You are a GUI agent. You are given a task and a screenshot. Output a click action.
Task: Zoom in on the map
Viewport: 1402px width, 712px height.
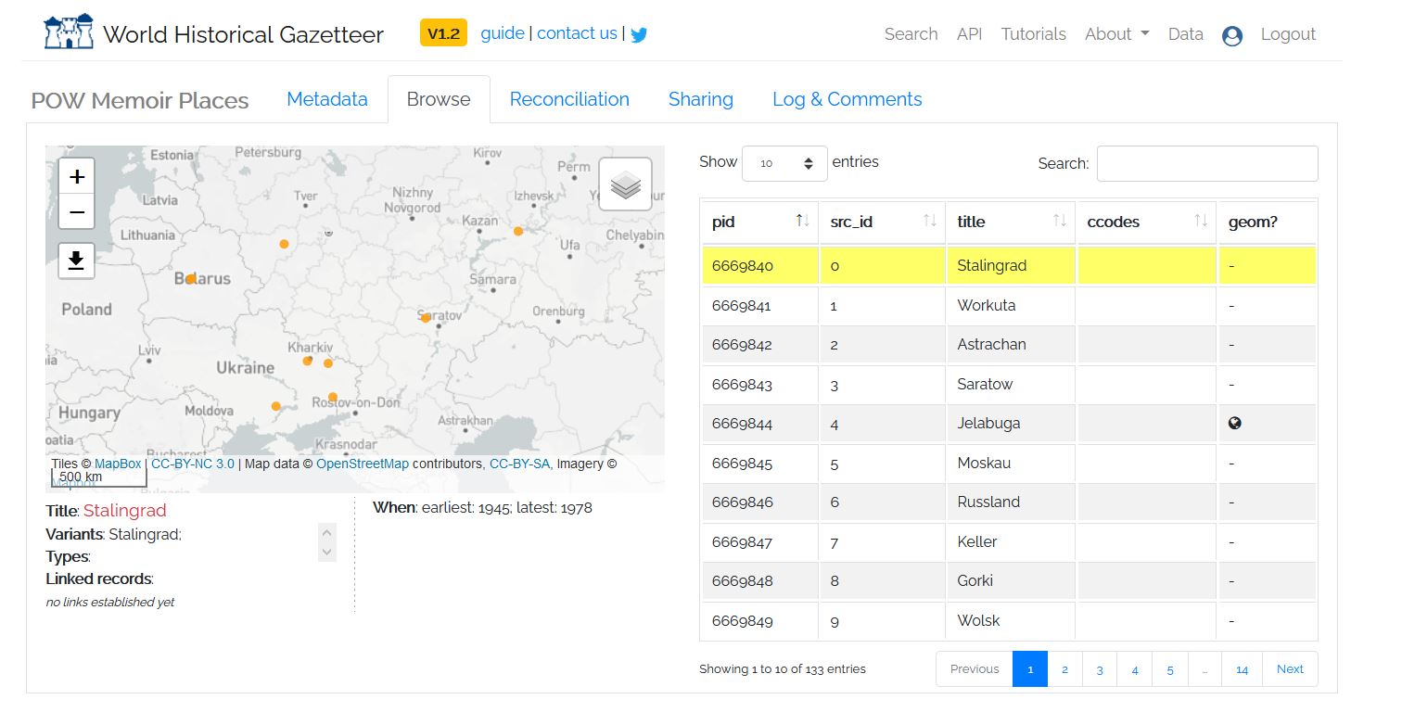tap(77, 176)
